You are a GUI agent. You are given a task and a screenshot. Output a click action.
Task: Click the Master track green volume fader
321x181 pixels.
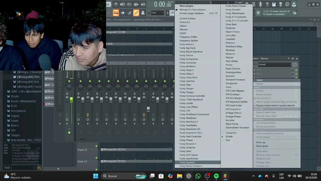point(71,100)
